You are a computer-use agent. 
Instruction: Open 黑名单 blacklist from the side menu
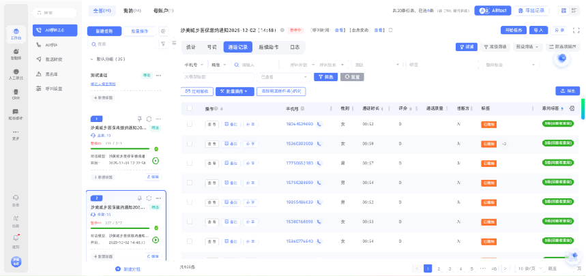pyautogui.click(x=55, y=74)
